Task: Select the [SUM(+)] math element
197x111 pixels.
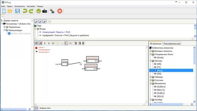Action: [x=161, y=87]
